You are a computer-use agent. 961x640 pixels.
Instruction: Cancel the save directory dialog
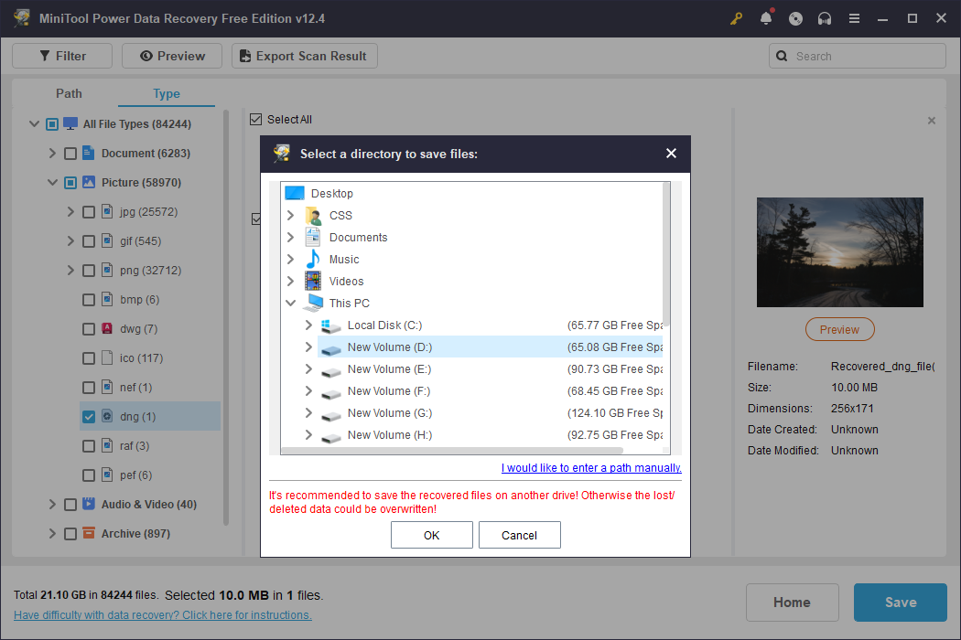[519, 535]
